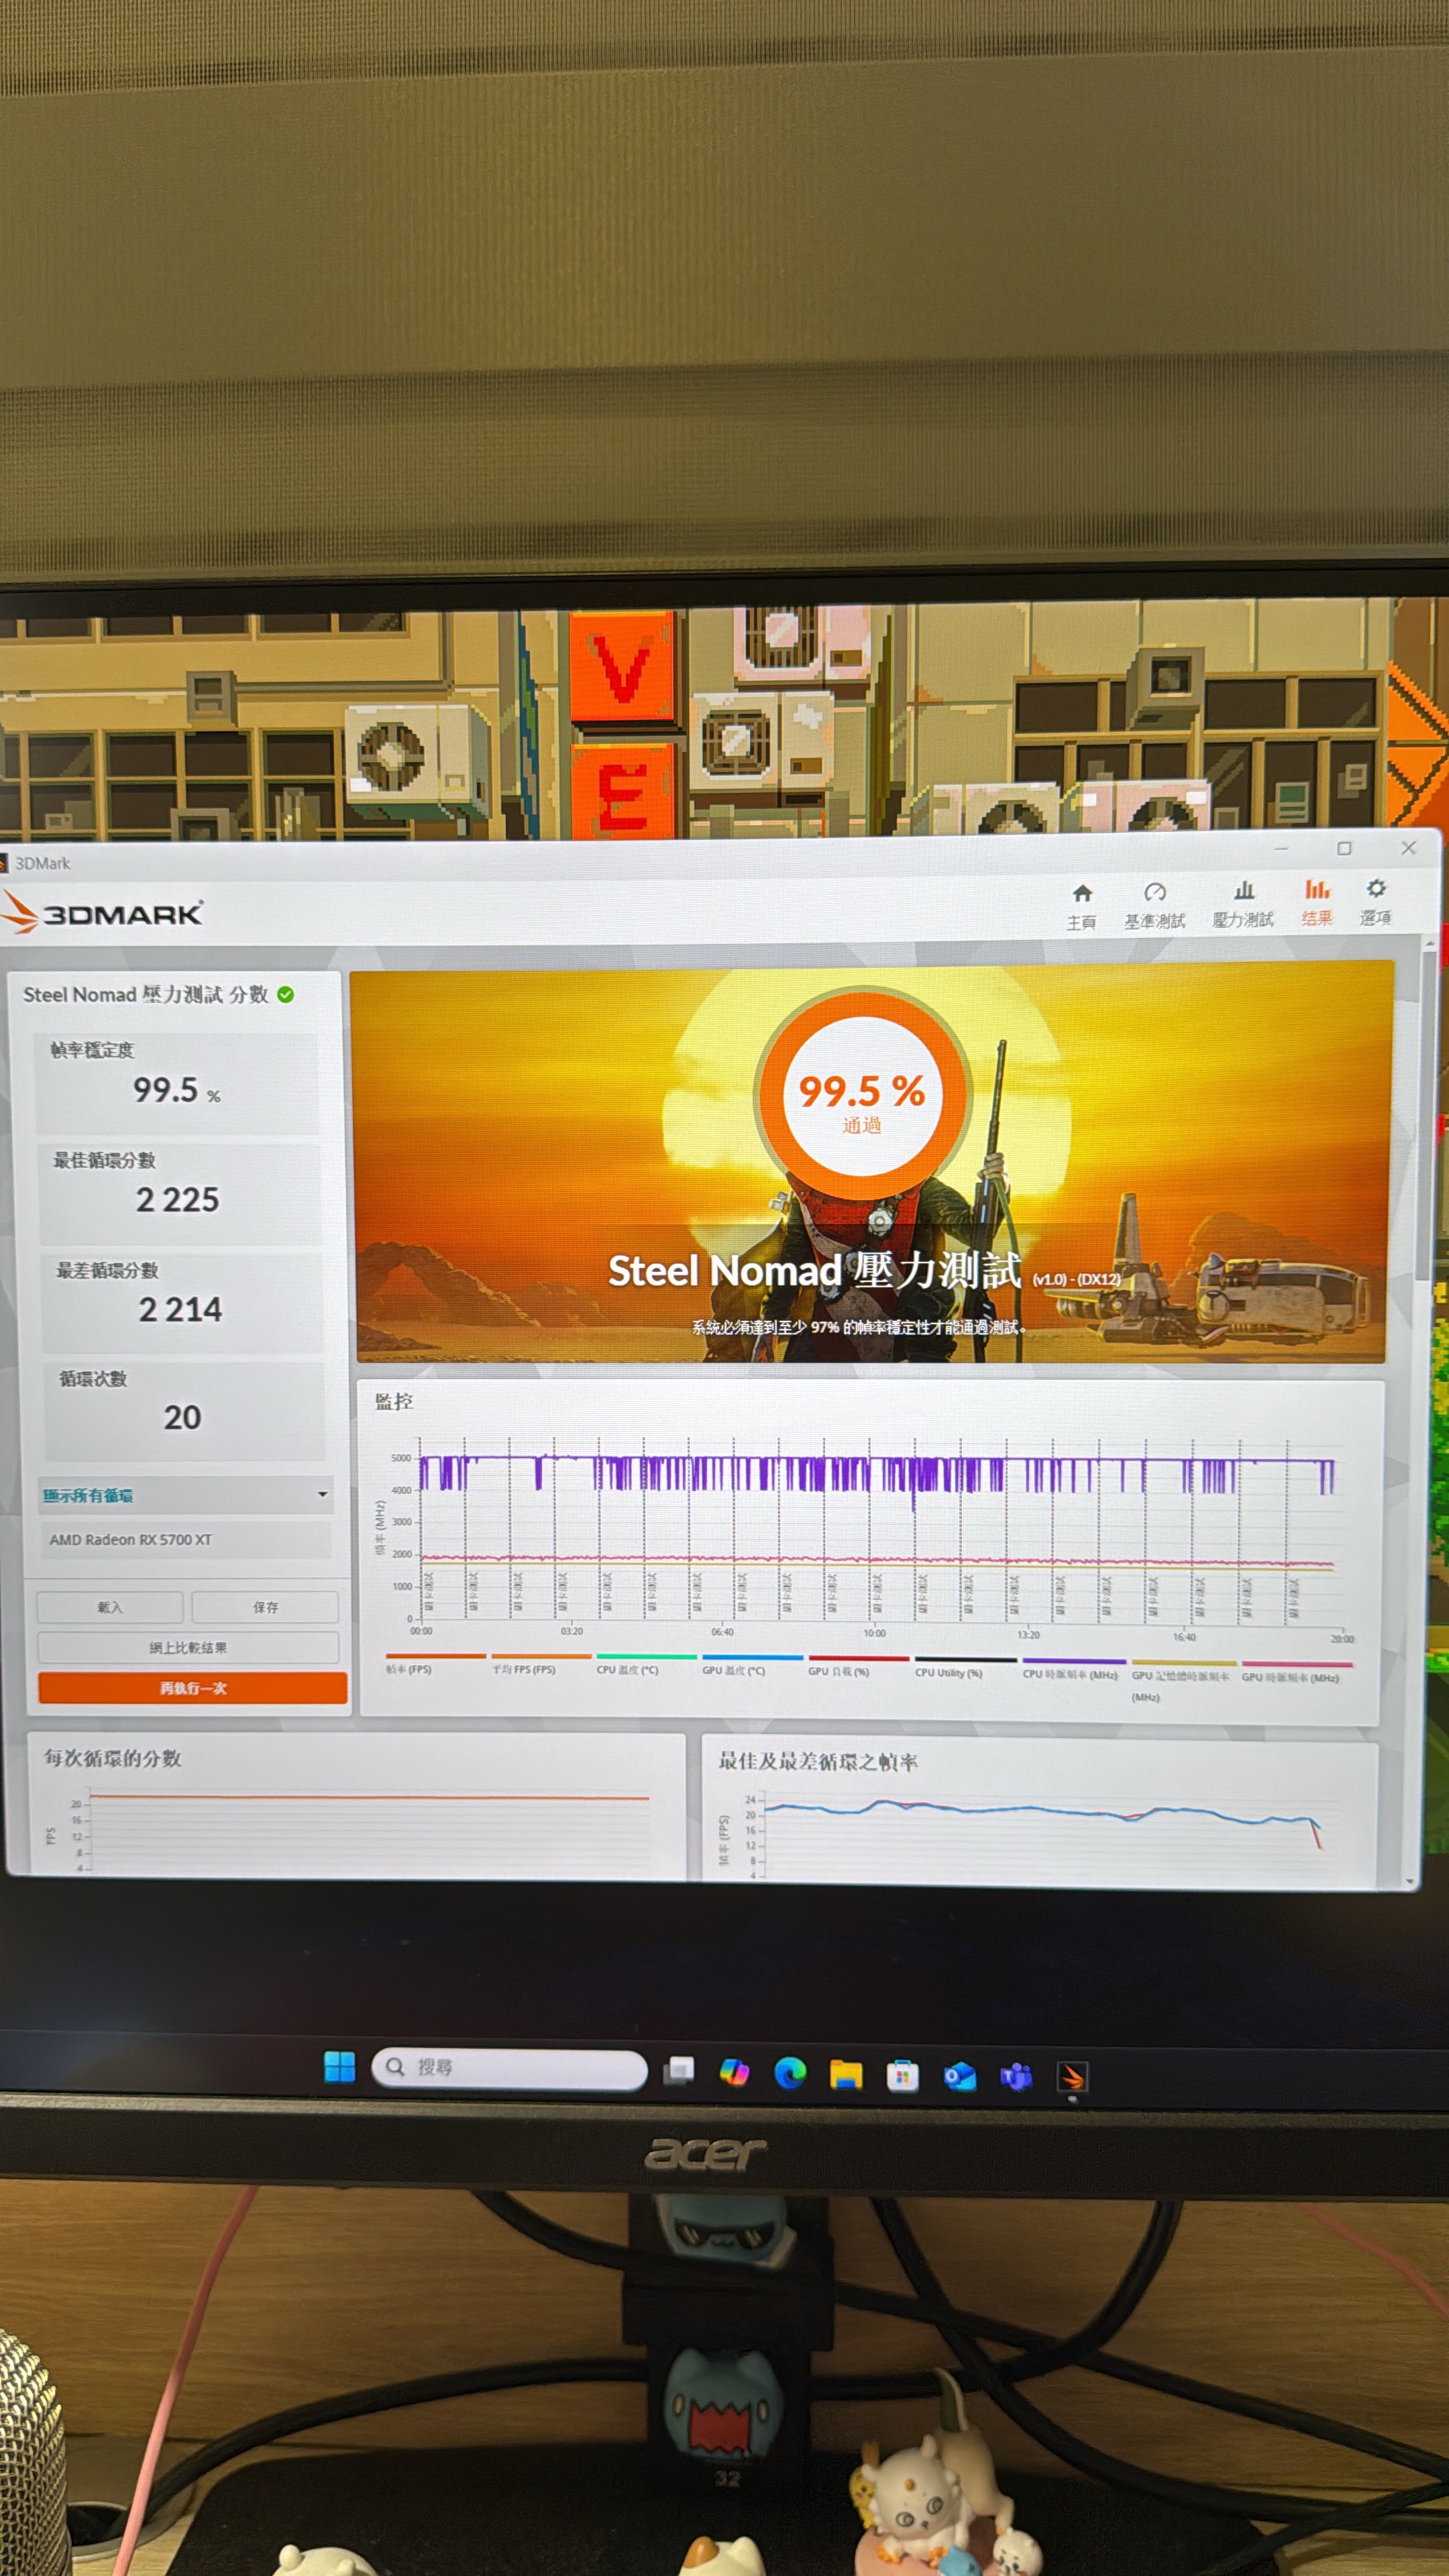Click the loop count value 20
This screenshot has width=1449, height=2576.
pos(183,1417)
